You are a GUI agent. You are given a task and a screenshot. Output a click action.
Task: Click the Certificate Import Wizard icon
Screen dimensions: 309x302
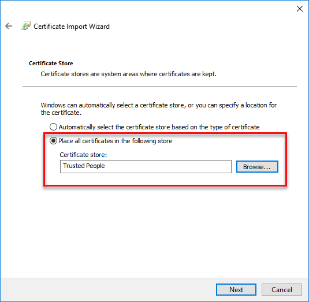click(26, 26)
